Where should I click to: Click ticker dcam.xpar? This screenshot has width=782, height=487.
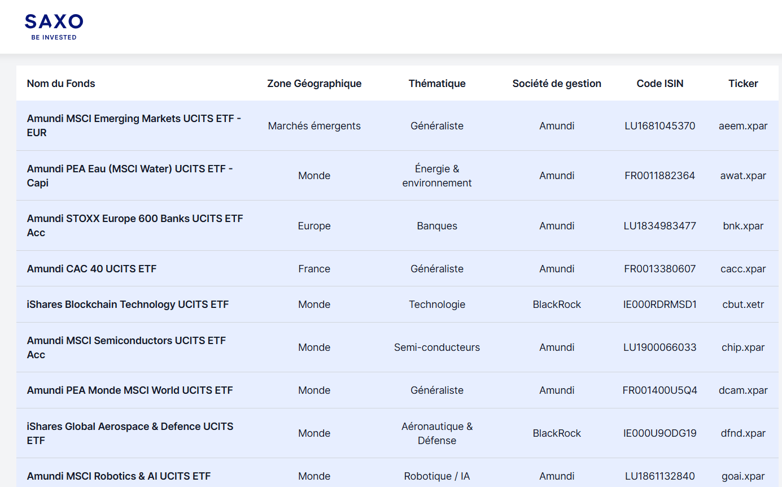coord(743,390)
